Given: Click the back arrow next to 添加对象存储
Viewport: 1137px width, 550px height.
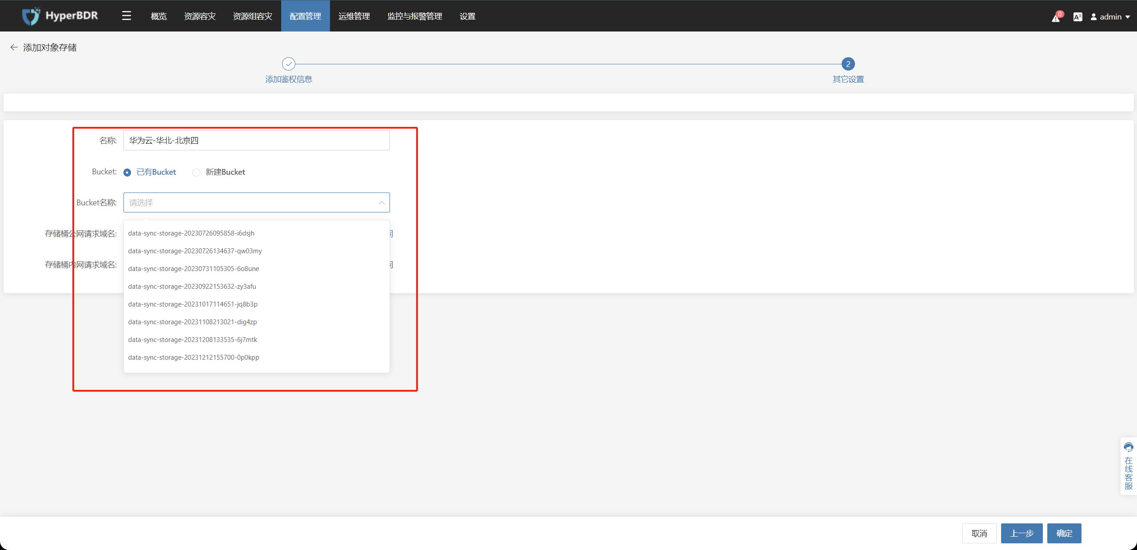Looking at the screenshot, I should [x=14, y=47].
